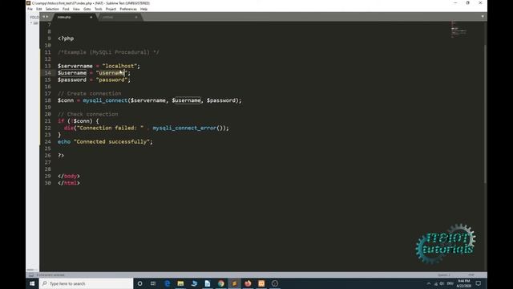
Task: Click mysqli_connect_error function on line 22
Action: click(x=184, y=128)
